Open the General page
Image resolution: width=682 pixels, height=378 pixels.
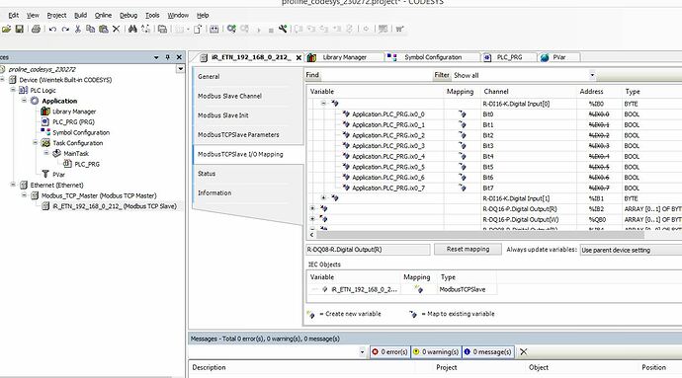(x=209, y=76)
